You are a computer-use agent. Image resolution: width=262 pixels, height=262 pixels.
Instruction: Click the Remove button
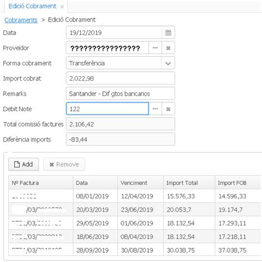coord(64,164)
